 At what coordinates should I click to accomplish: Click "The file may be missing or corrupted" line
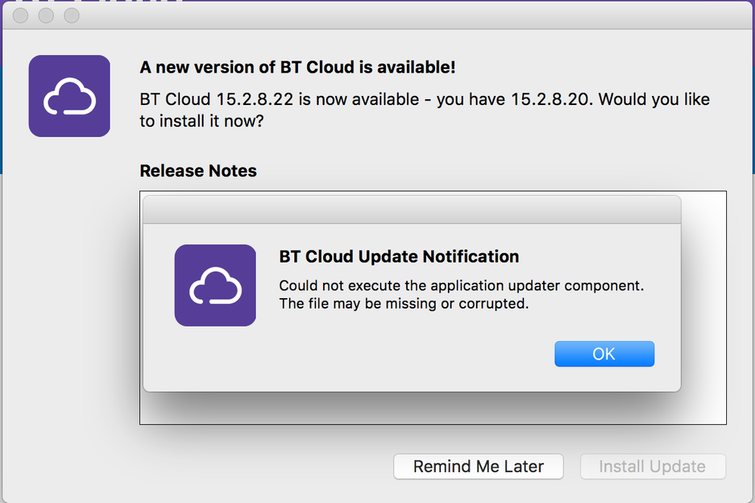pyautogui.click(x=404, y=304)
